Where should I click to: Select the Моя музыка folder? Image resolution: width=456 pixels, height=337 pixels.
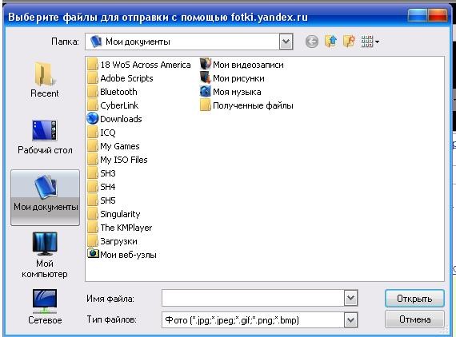pyautogui.click(x=230, y=92)
